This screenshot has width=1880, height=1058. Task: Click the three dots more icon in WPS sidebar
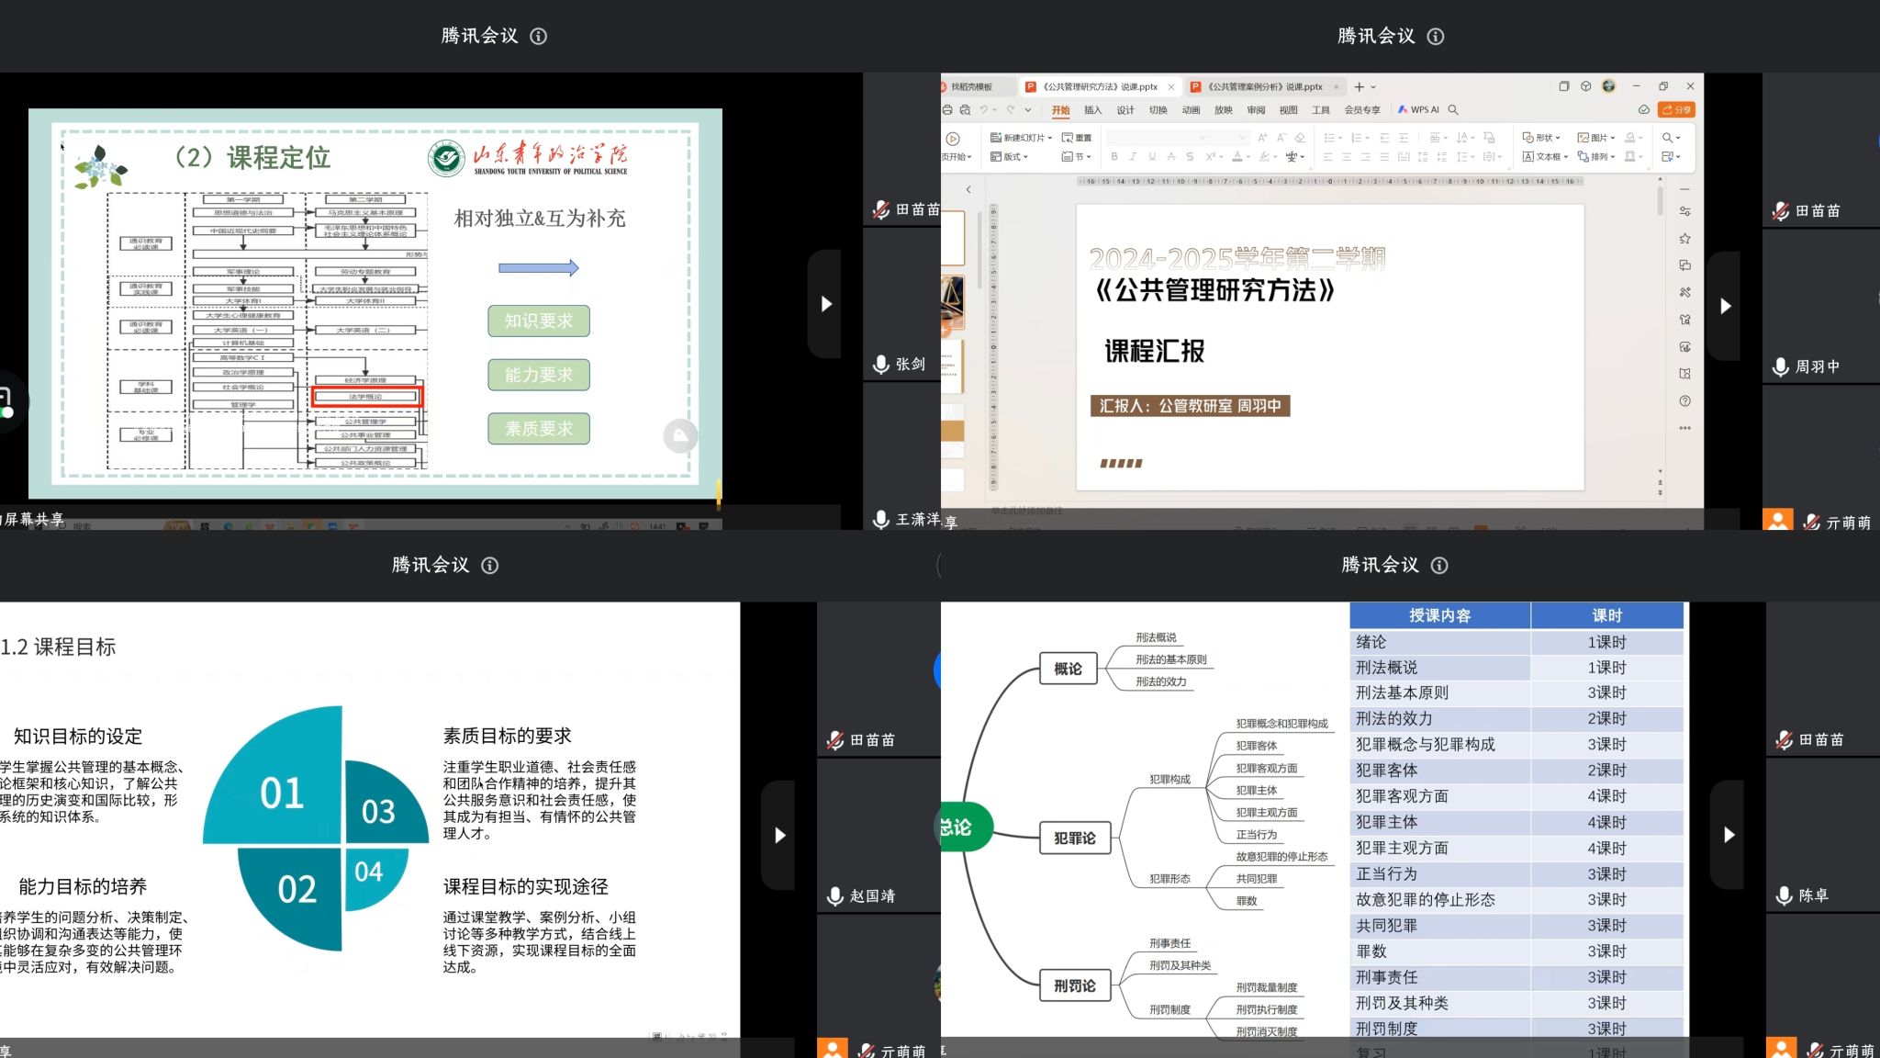coord(1684,428)
